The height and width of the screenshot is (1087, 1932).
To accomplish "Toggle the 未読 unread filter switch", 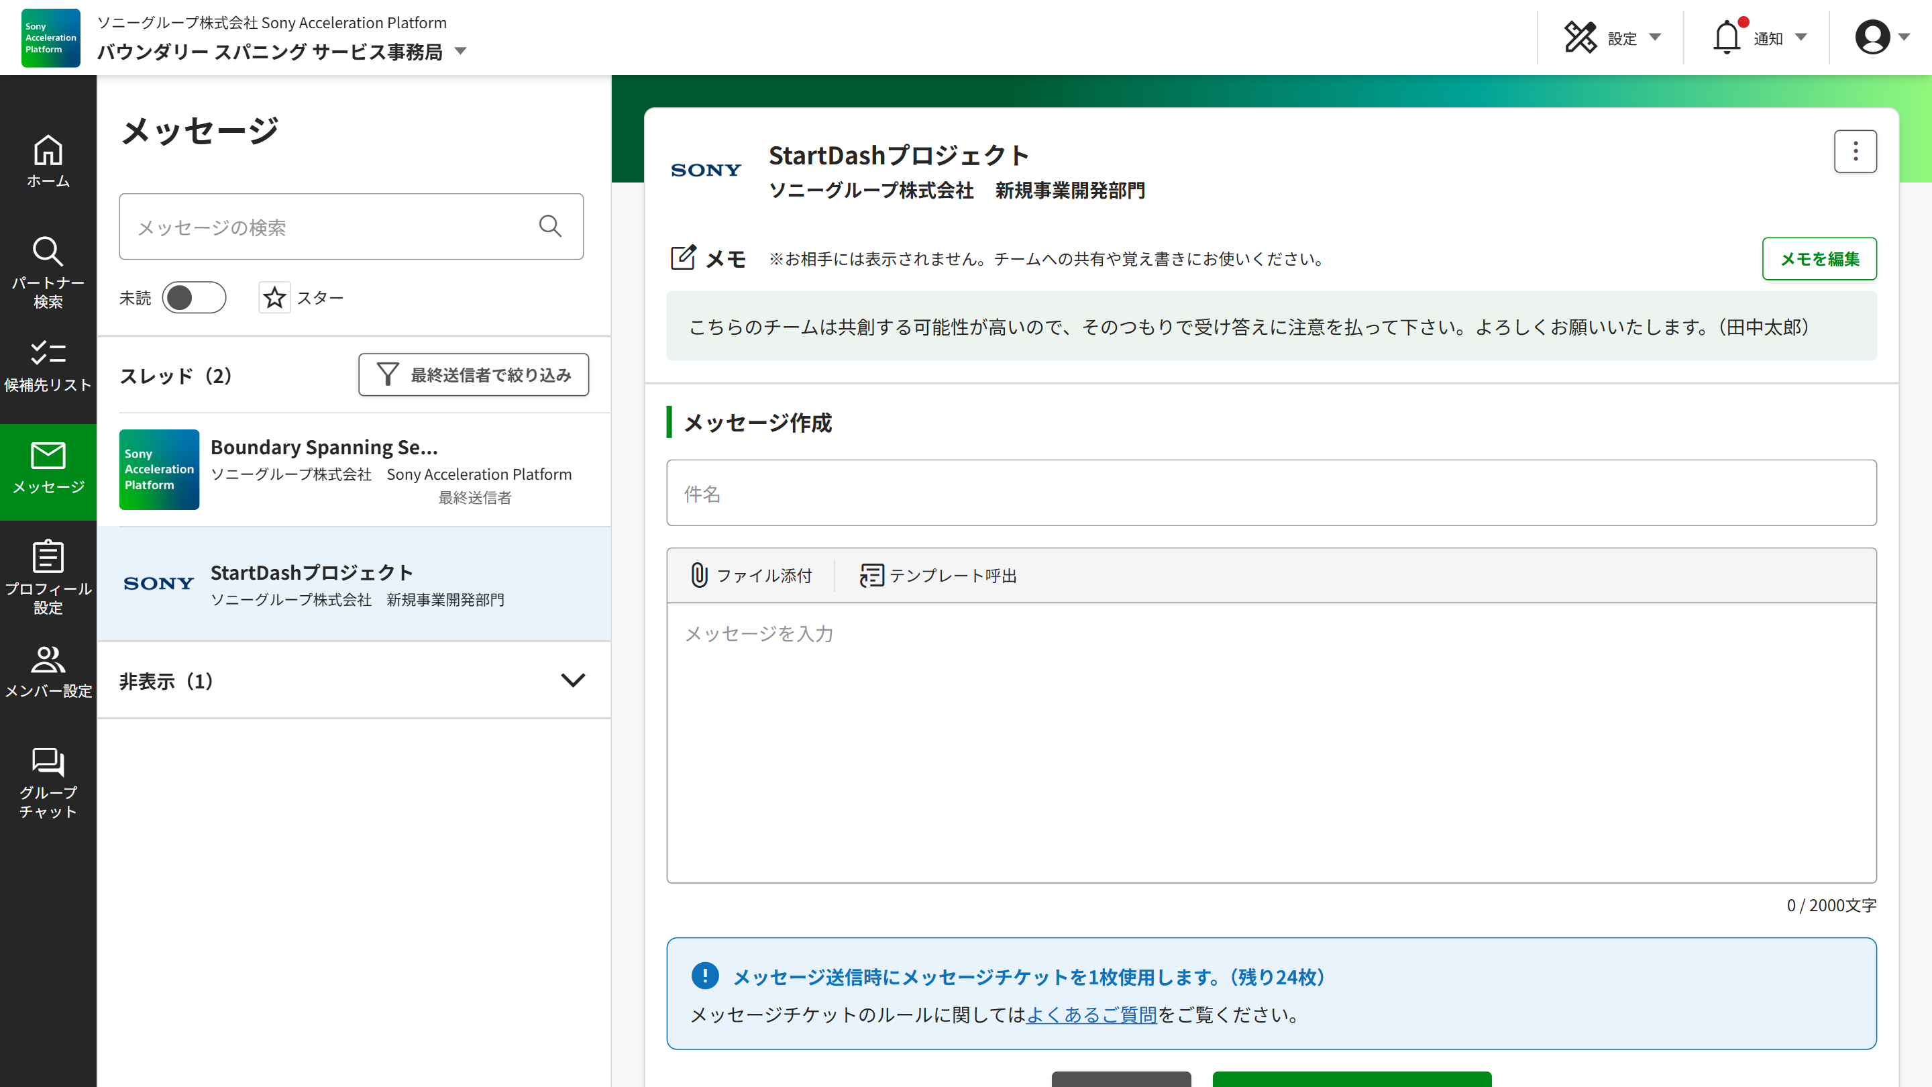I will tap(193, 298).
